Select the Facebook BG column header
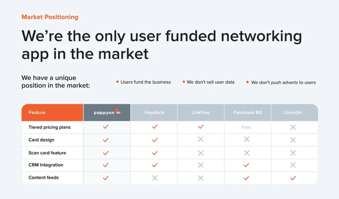Viewport: 339px width, 199px height. click(248, 112)
